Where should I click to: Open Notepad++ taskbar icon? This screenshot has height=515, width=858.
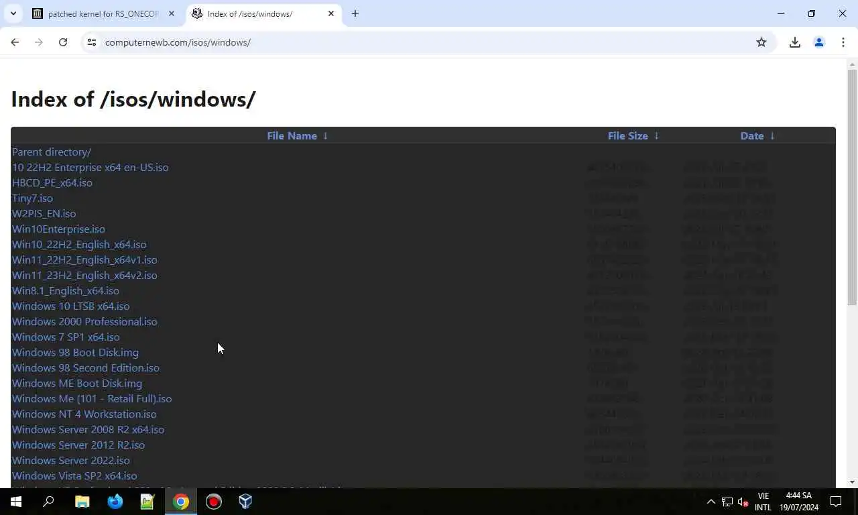click(x=147, y=502)
